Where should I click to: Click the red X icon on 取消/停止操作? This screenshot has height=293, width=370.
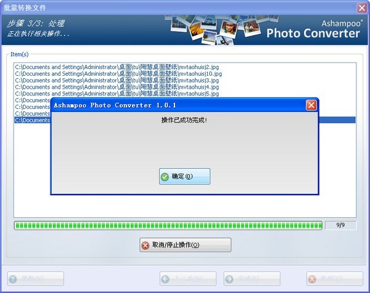146,246
